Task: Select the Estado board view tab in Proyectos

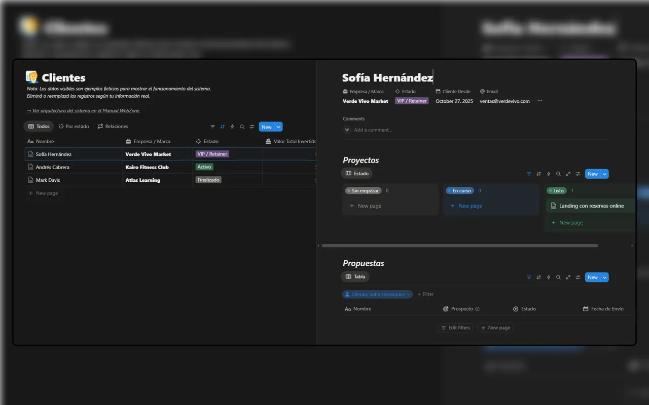Action: tap(357, 173)
